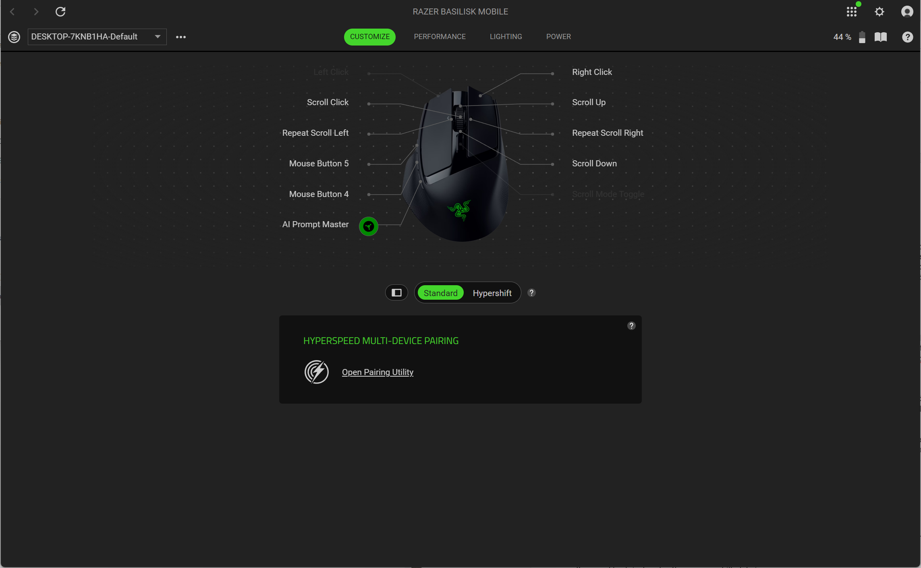Switch to the Customize tab
The image size is (921, 568).
click(370, 37)
